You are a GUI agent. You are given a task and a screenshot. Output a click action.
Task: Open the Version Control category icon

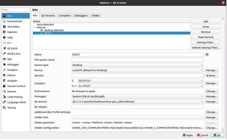pos(4,86)
